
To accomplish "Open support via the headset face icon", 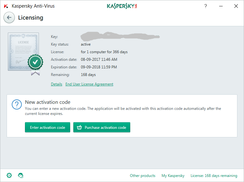I will (21, 175).
